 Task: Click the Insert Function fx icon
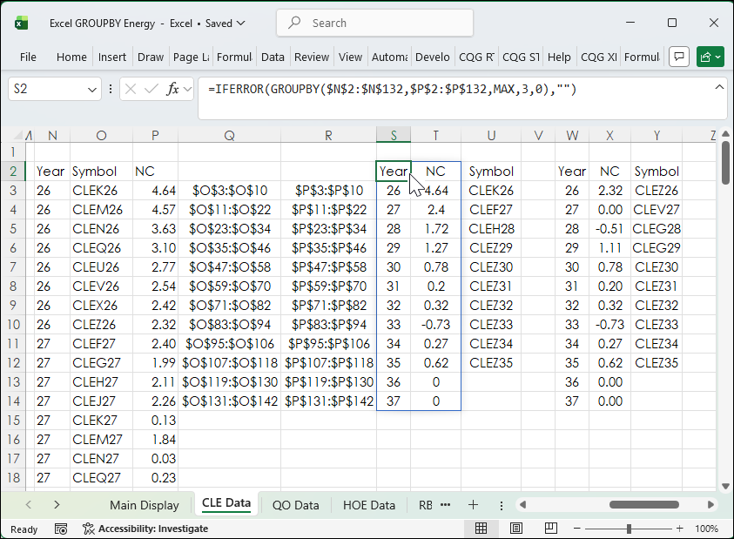coord(173,89)
